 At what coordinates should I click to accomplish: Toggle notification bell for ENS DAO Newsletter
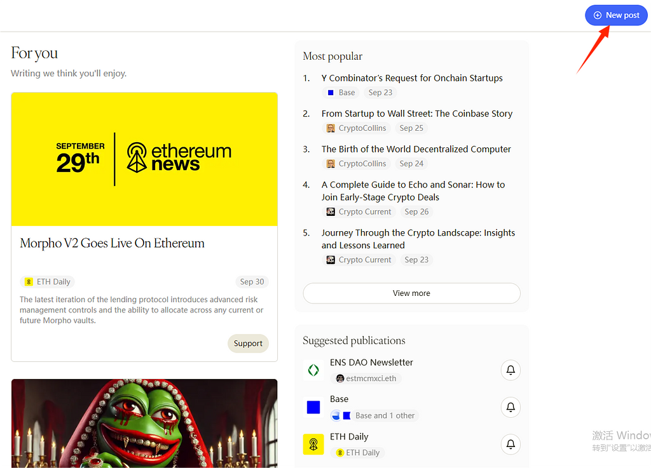click(511, 370)
